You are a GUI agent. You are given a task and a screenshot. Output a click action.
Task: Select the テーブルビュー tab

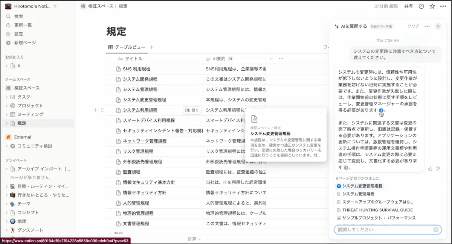pyautogui.click(x=127, y=47)
